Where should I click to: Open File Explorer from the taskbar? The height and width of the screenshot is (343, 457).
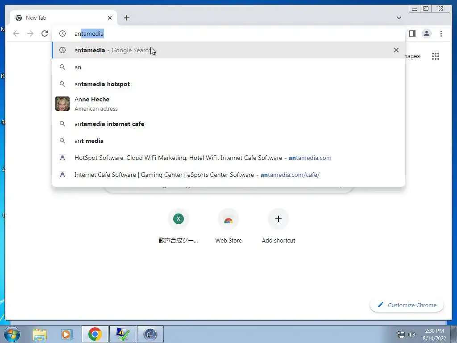40,334
